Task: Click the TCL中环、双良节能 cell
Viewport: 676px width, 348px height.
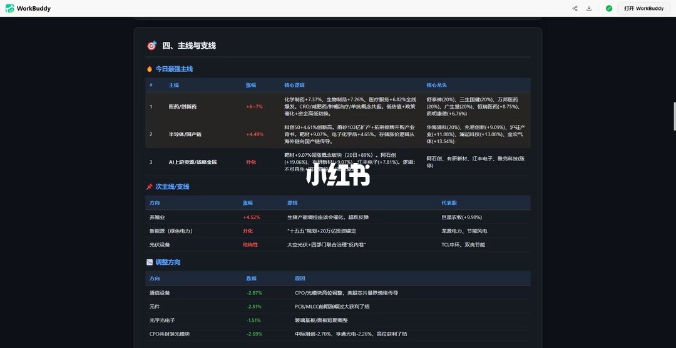Action: coord(463,245)
